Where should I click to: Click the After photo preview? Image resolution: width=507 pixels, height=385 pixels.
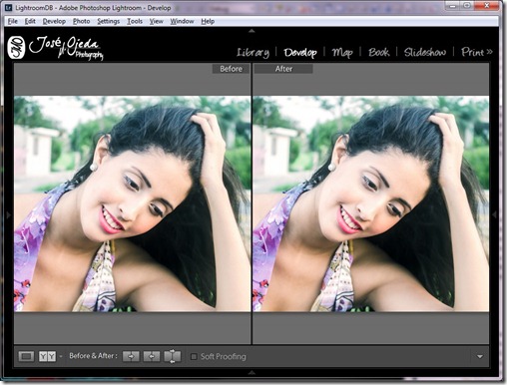click(371, 203)
